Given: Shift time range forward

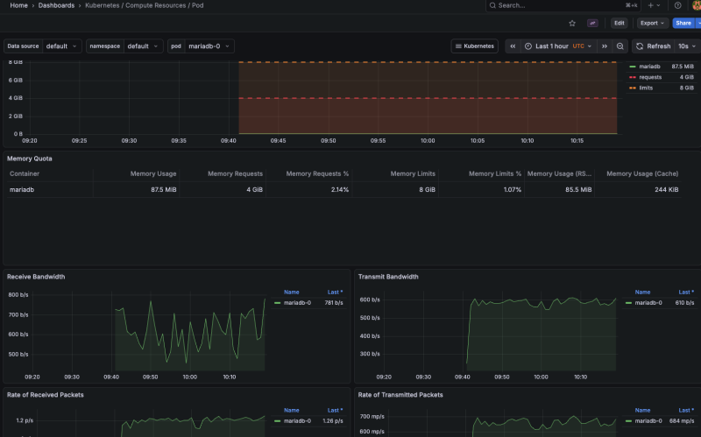Looking at the screenshot, I should [x=604, y=46].
